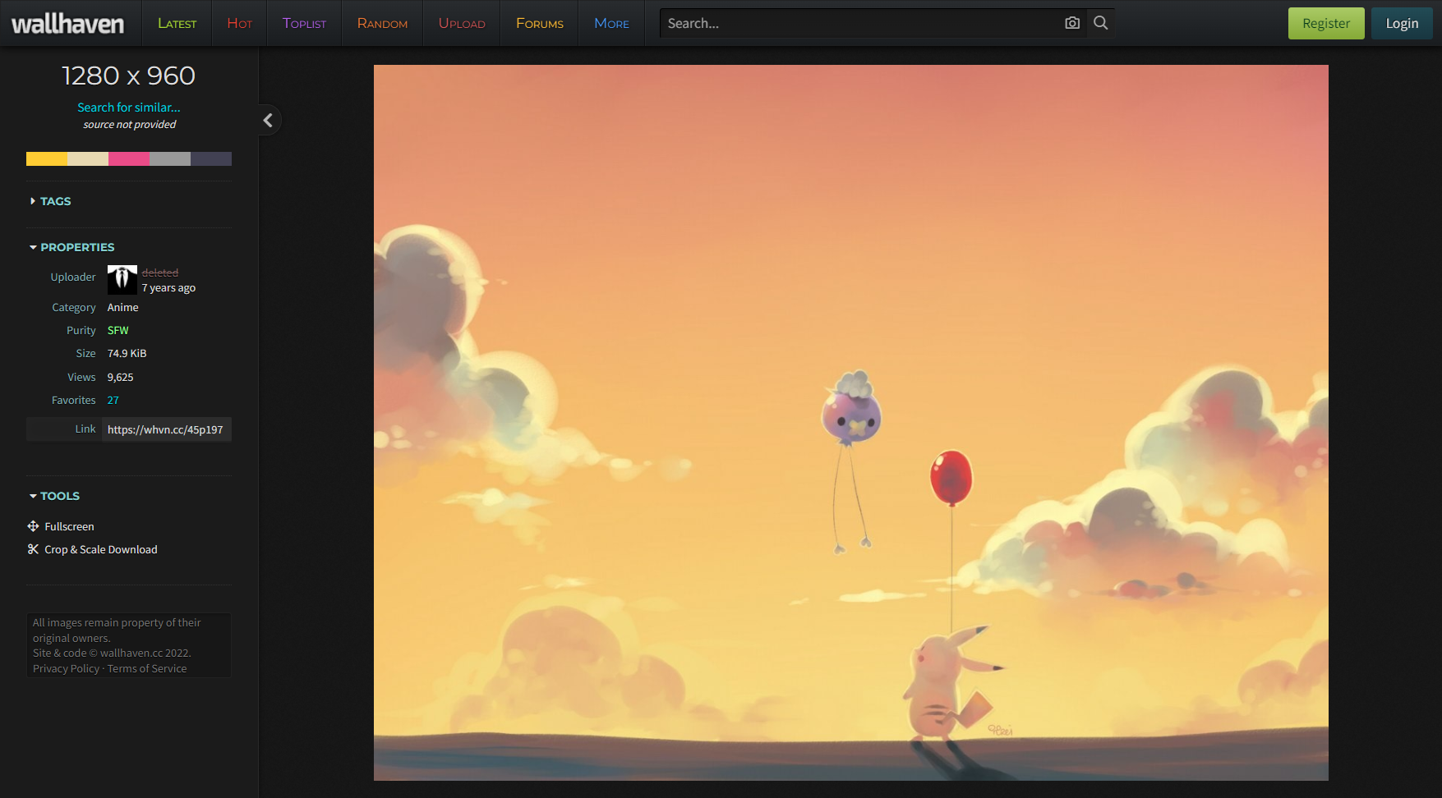Click the Pikachu wallpaper image

click(x=851, y=423)
